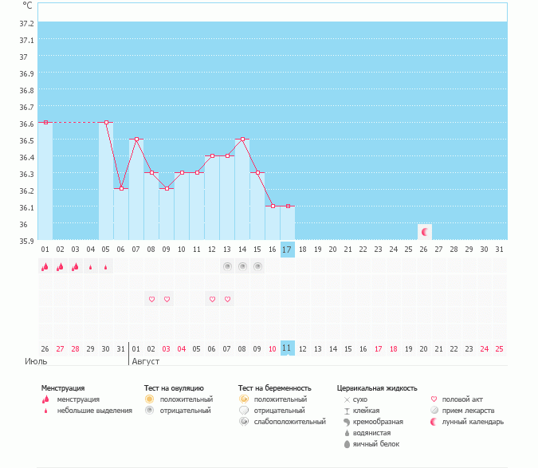Image resolution: width=538 pixels, height=468 pixels.
Task: Click the heart icon on cycle day 12
Action: (x=212, y=300)
